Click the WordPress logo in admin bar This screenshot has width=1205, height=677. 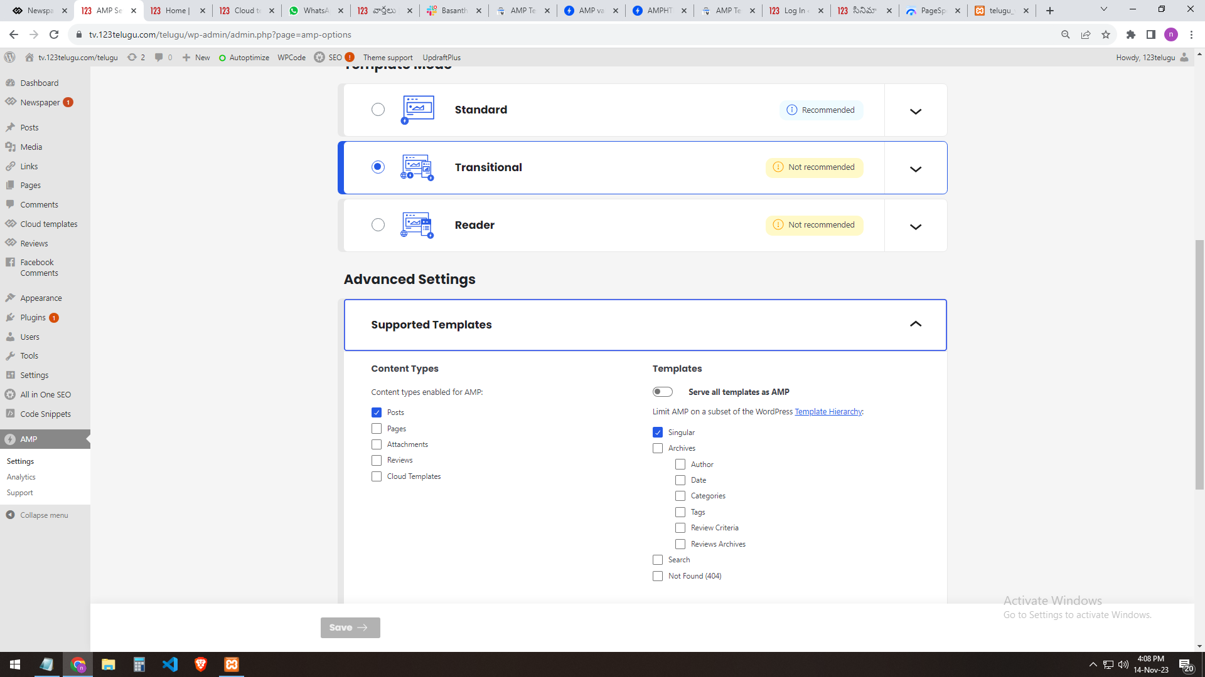9,57
